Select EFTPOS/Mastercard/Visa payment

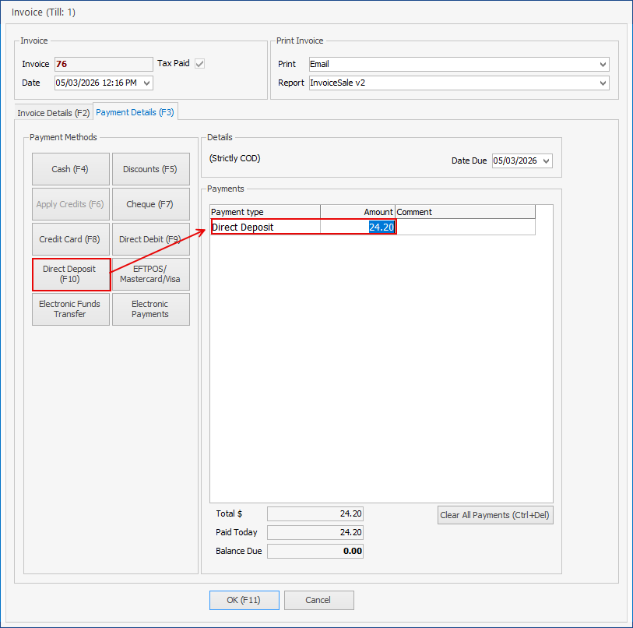pyautogui.click(x=150, y=274)
